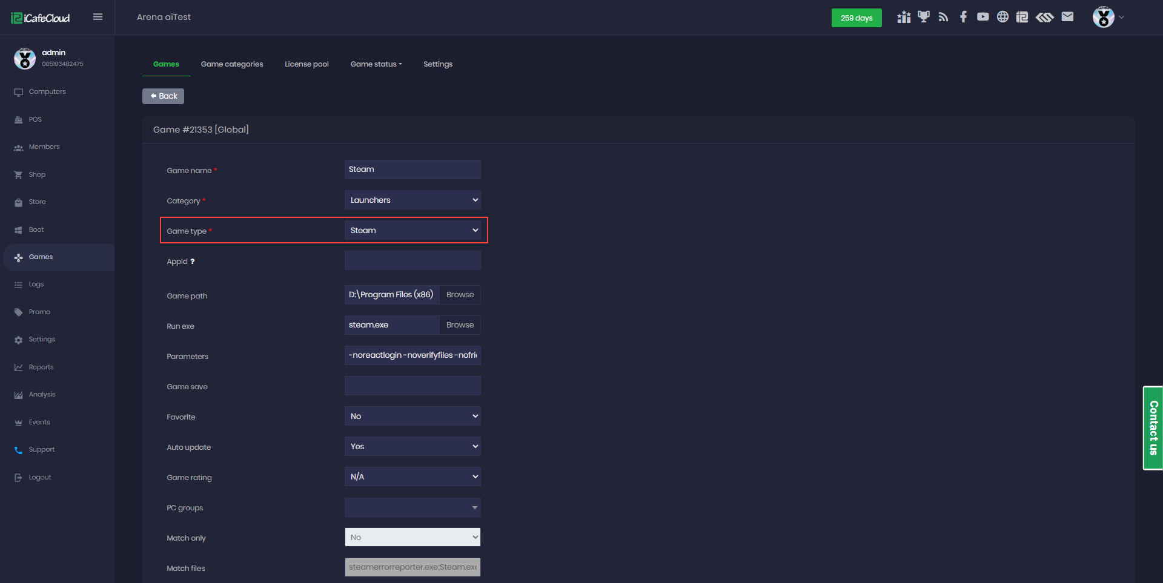The width and height of the screenshot is (1163, 583).
Task: Open the Category dropdown showing Launchers
Action: pyautogui.click(x=413, y=200)
